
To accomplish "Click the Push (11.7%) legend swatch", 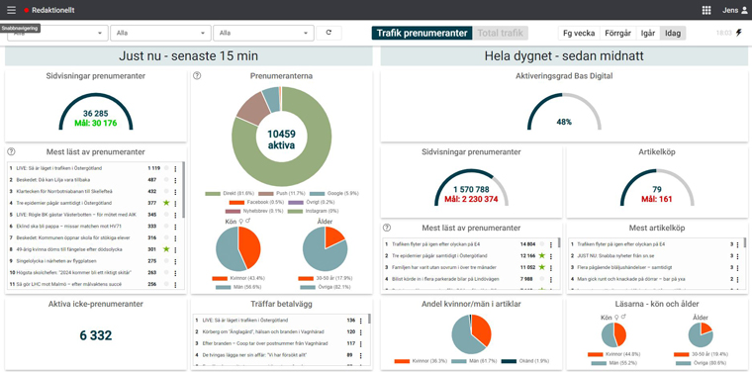I will click(x=266, y=194).
